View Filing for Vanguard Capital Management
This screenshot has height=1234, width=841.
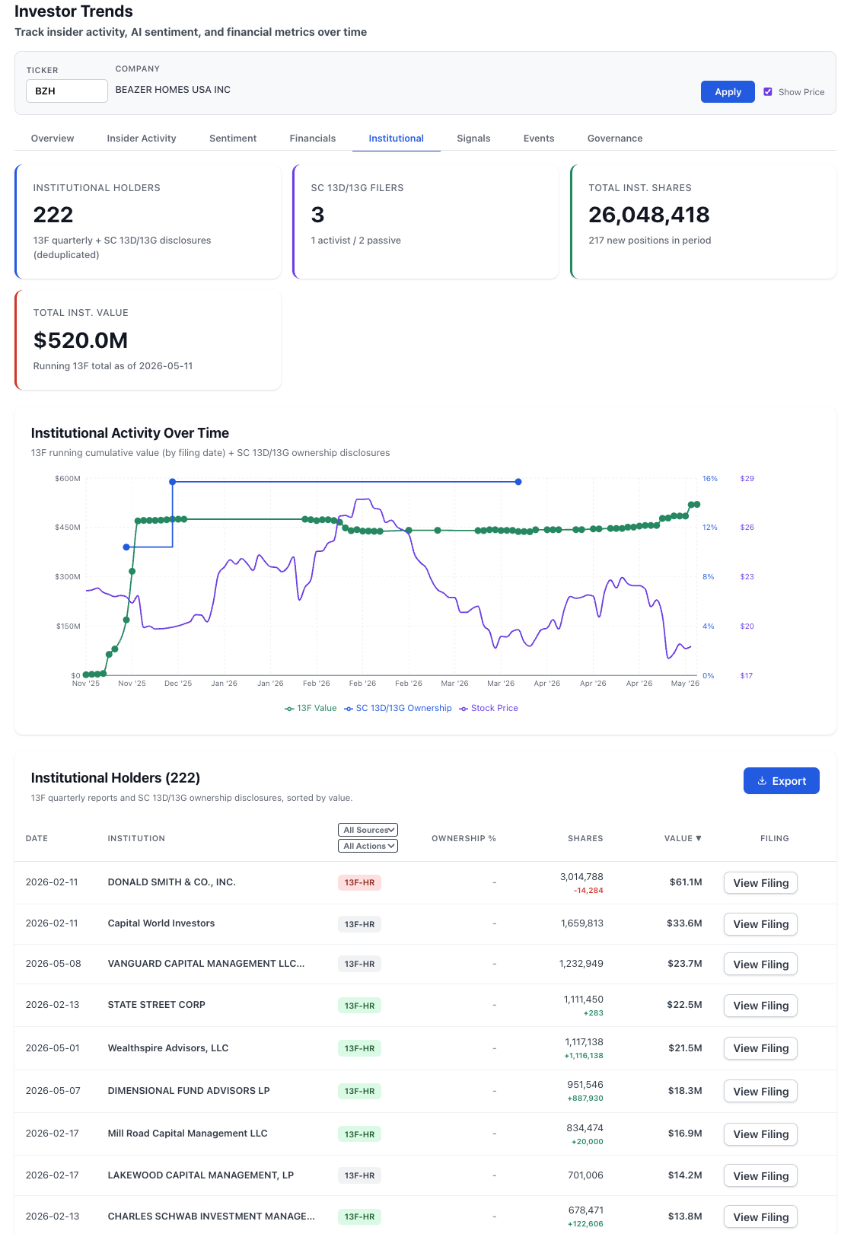[x=760, y=965]
